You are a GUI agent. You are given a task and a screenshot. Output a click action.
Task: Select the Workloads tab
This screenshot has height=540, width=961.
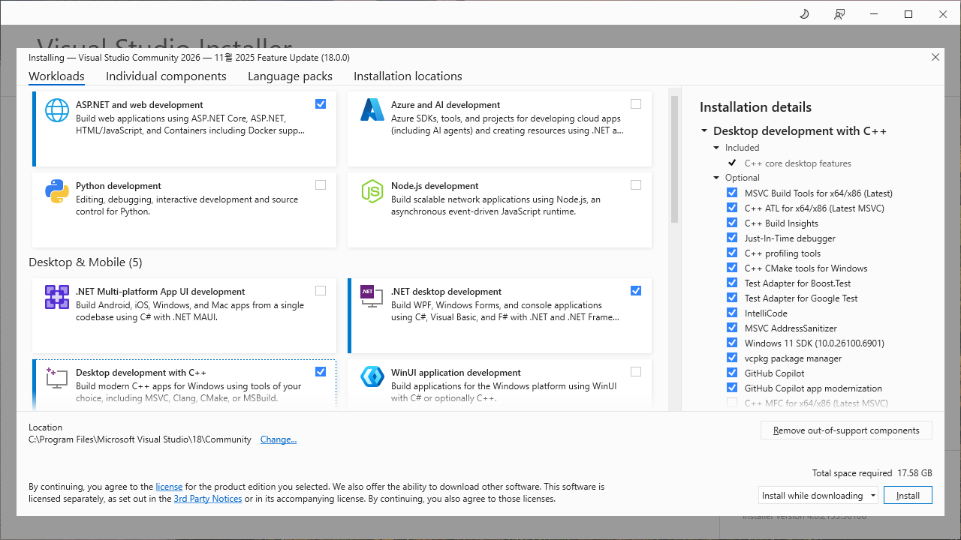coord(56,76)
